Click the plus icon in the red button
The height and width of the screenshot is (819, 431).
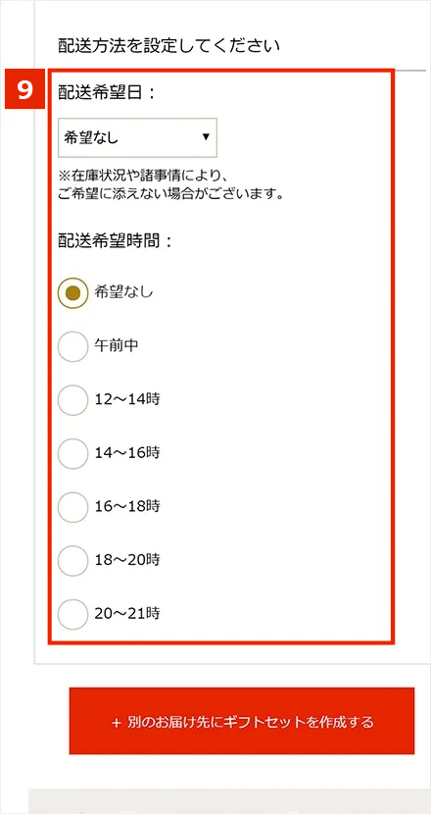coord(116,722)
